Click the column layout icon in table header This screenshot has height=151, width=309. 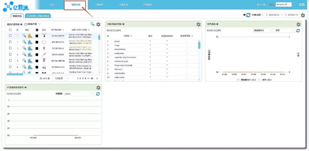[37, 30]
